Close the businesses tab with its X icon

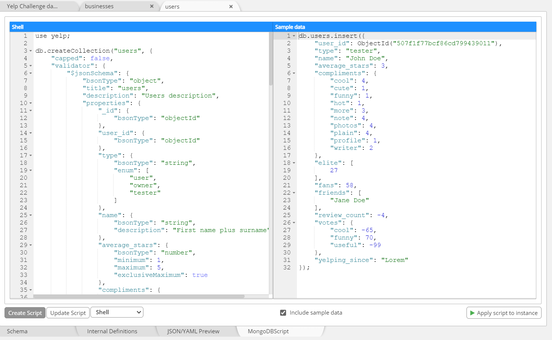pyautogui.click(x=152, y=6)
